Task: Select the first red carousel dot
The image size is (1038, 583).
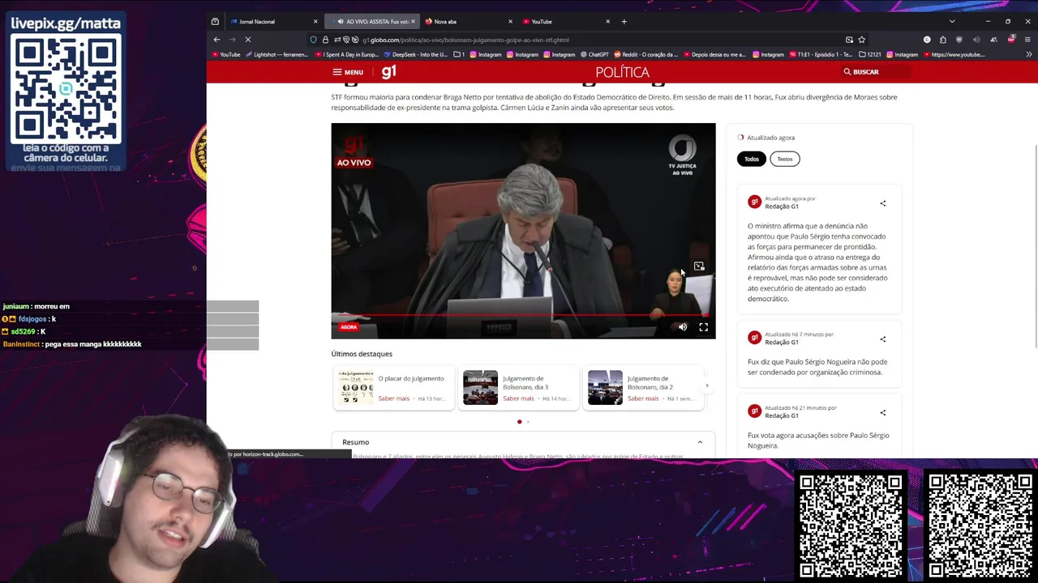Action: pos(519,422)
